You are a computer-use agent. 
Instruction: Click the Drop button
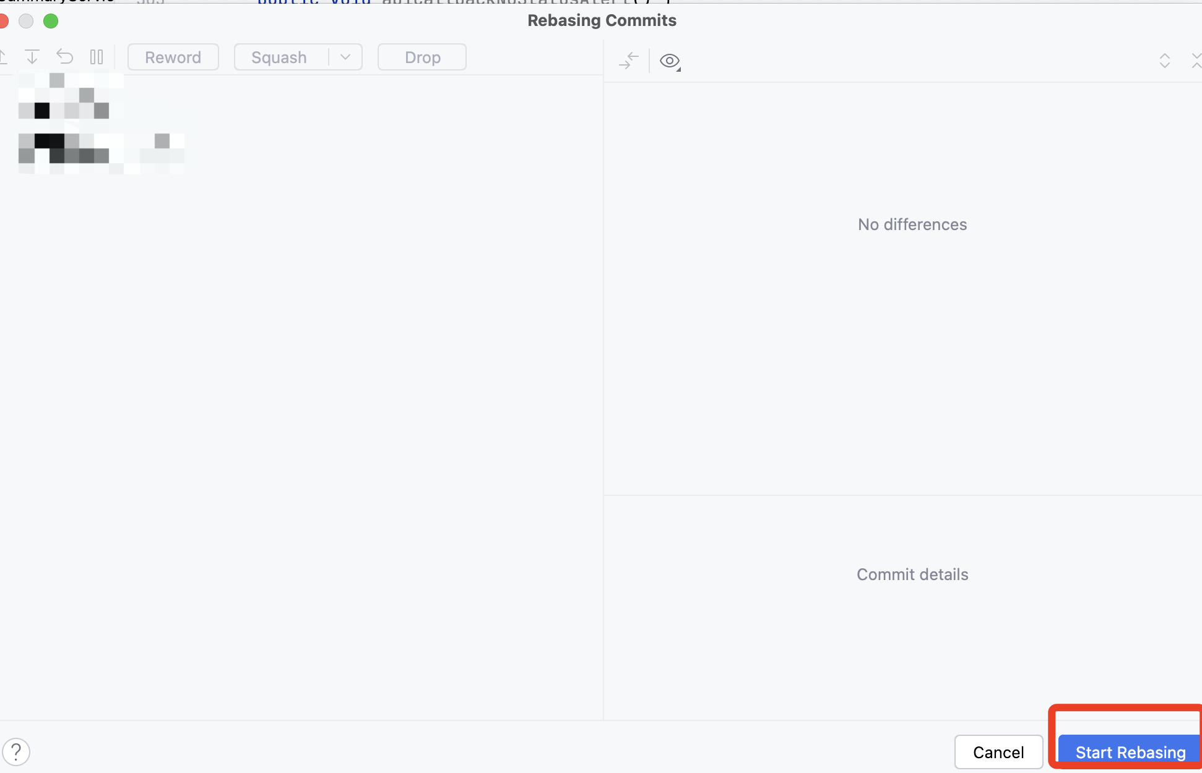[x=422, y=57]
